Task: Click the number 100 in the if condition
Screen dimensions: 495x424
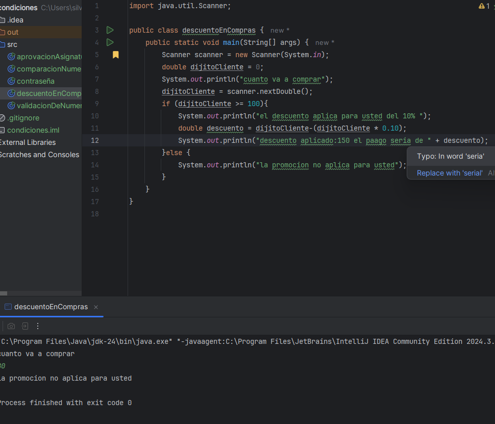Action: click(254, 104)
